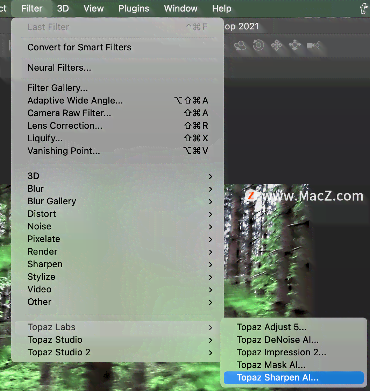Expand the Topaz Studio submenu
This screenshot has height=391, width=370.
(117, 340)
